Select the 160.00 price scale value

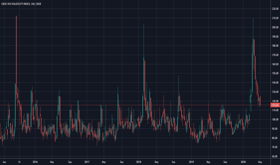[x=275, y=64]
